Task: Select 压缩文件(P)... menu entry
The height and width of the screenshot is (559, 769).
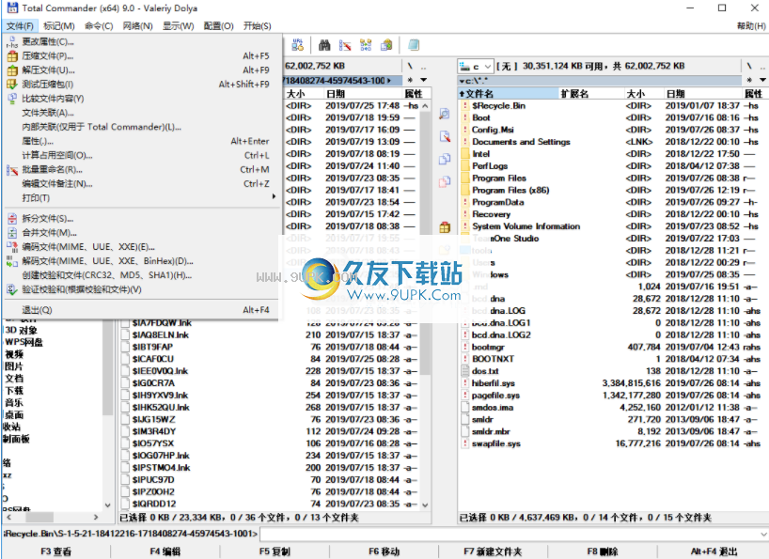Action: 142,55
